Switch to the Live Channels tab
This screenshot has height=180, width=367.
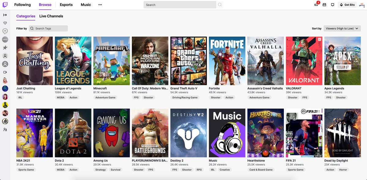(51, 16)
